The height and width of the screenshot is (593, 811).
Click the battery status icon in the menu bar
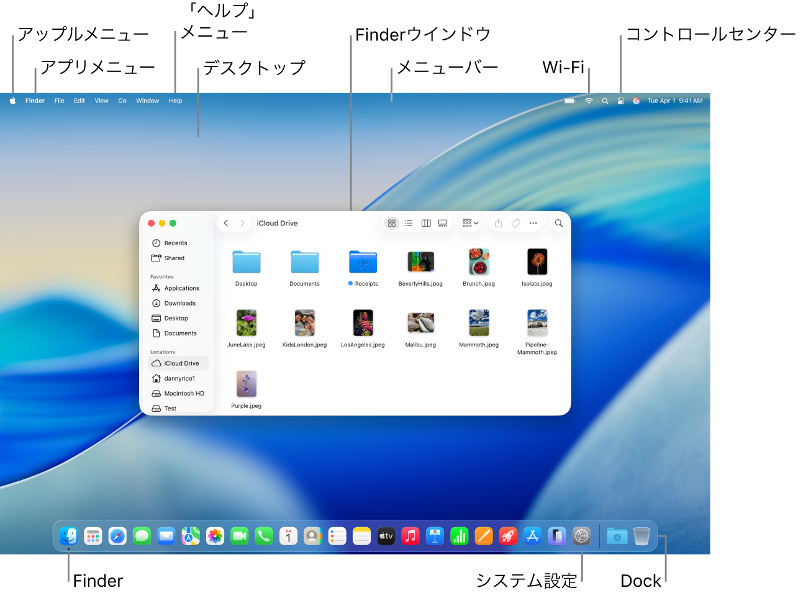[x=569, y=100]
